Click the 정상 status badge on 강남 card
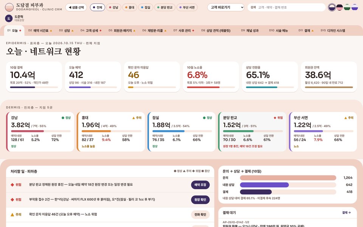 (66, 118)
